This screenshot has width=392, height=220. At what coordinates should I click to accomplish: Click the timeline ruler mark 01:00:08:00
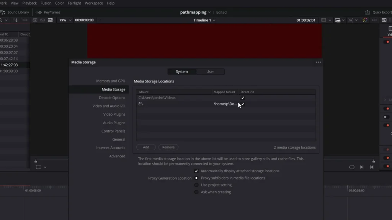click(33, 191)
